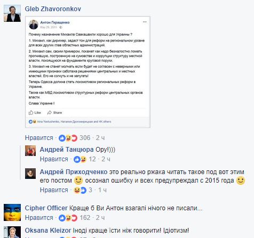Image resolution: width=254 pixels, height=238 pixels.
Task: Like Андрей Танцюра's reply with Нравится
Action: coord(54,159)
